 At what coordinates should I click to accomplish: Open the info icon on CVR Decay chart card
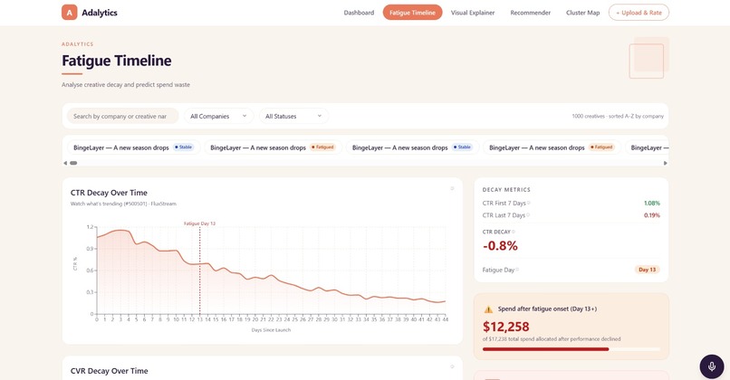click(x=452, y=366)
